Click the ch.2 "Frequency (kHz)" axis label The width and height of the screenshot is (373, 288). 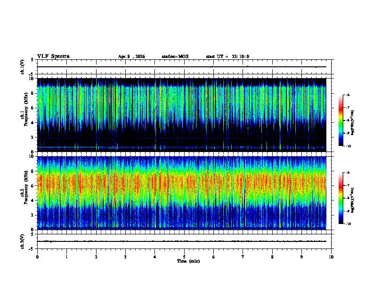pos(26,187)
